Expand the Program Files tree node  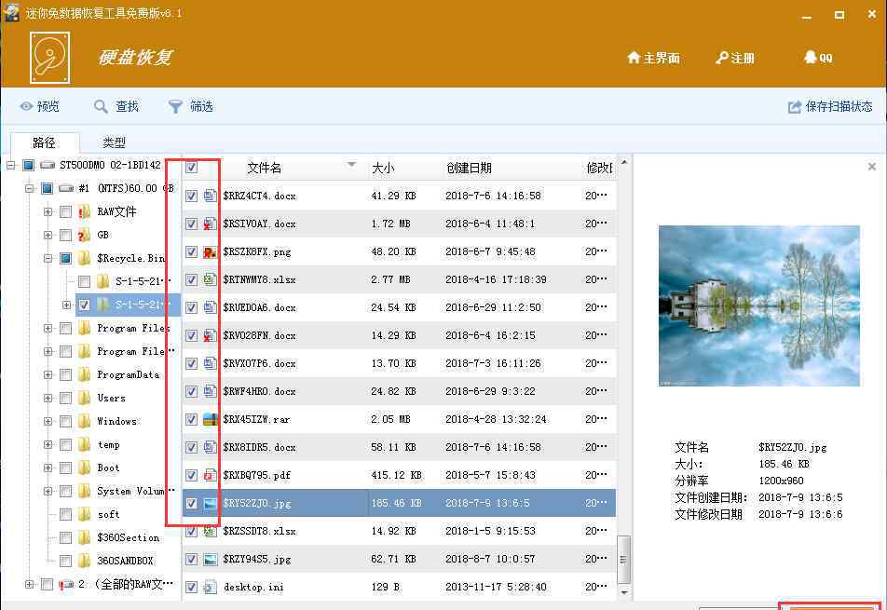[x=48, y=328]
